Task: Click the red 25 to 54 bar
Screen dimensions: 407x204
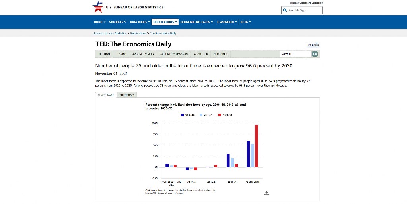Action: click(x=216, y=166)
